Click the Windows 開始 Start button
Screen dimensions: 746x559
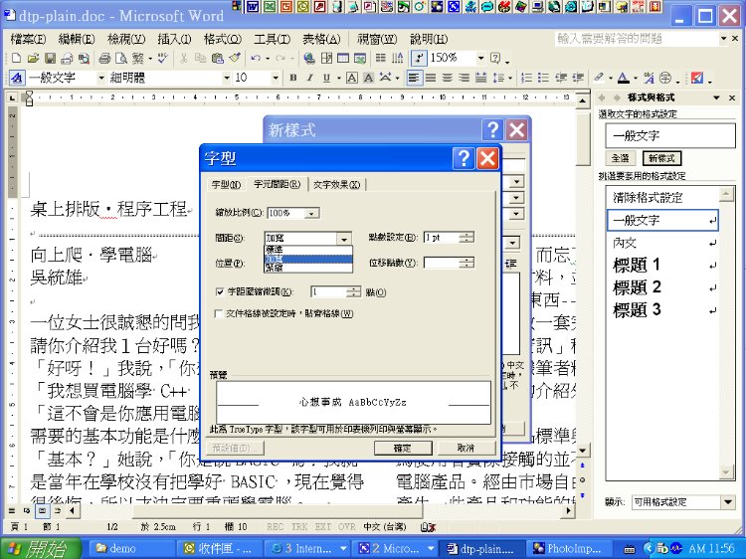coord(40,548)
